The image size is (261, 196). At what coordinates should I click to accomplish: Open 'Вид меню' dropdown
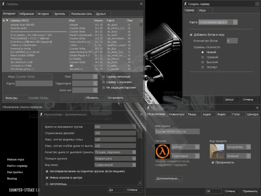coord(115,165)
